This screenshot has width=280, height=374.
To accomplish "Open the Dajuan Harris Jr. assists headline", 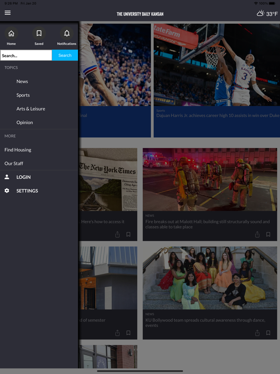I will [x=218, y=115].
